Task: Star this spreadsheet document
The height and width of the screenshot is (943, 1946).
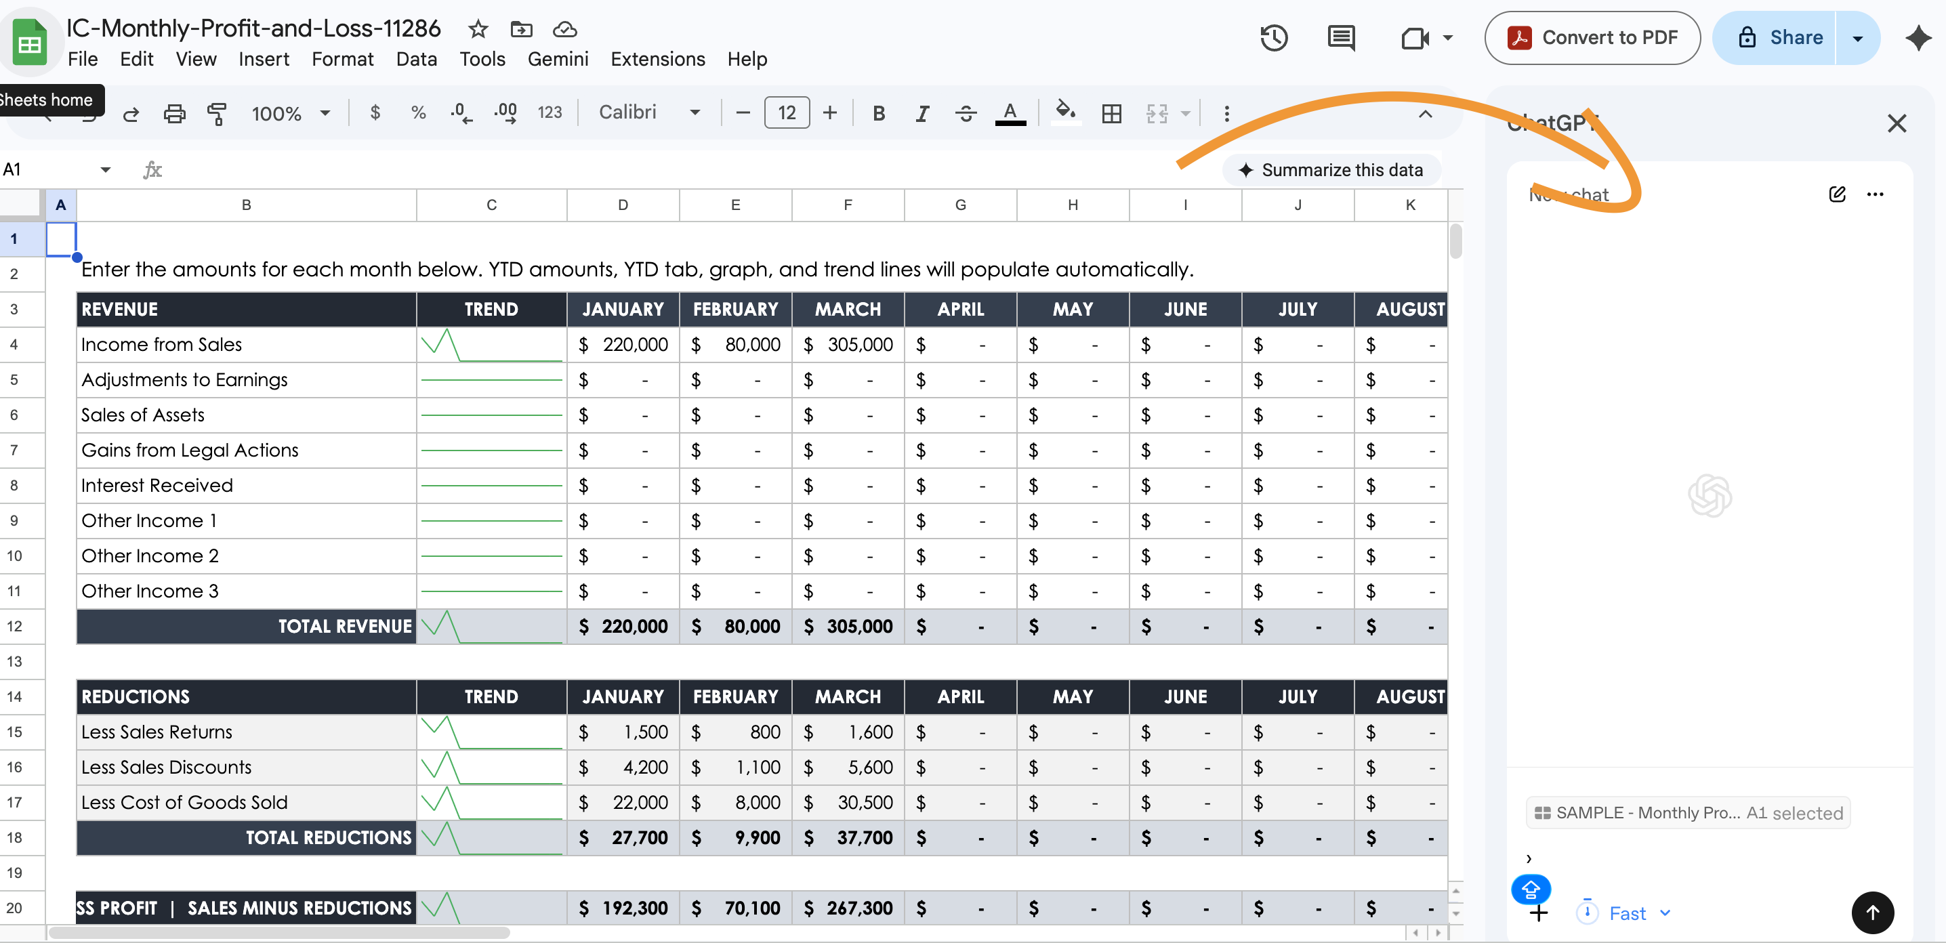Action: coord(478,29)
